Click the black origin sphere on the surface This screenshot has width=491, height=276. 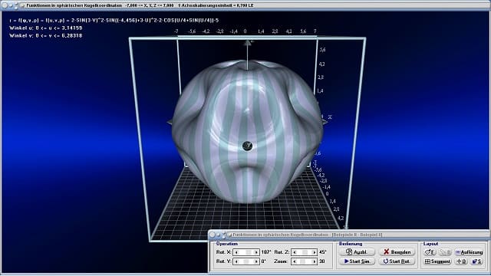tap(247, 146)
